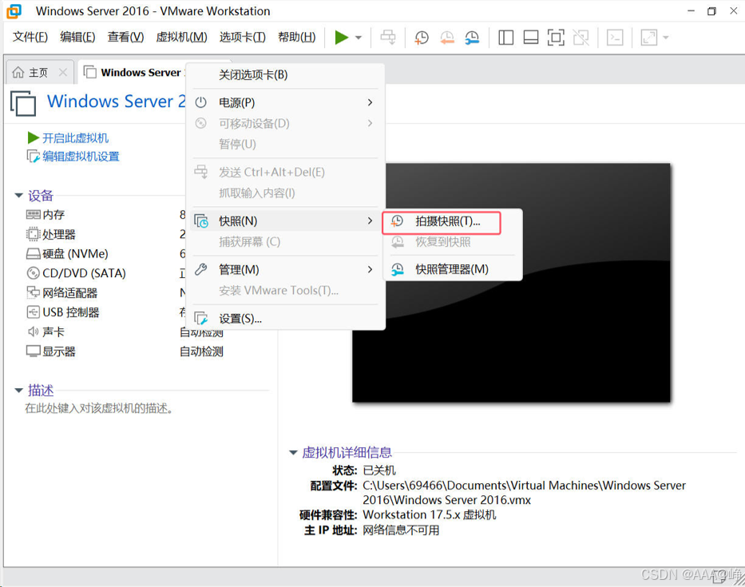Toggle the thumbnail bar view icon
The width and height of the screenshot is (745, 587).
point(531,37)
